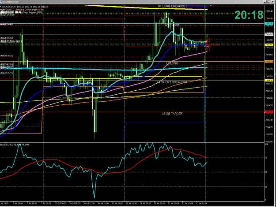Screen dimensions: 276x207
Task: Click the 75 level on Stochastic scale
Action: point(266,158)
